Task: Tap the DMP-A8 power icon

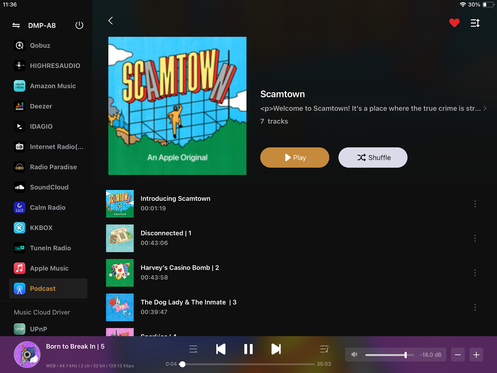Action: point(80,25)
